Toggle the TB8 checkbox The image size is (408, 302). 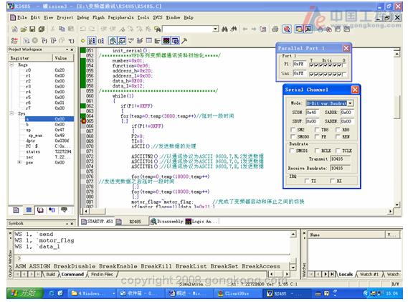(x=317, y=129)
